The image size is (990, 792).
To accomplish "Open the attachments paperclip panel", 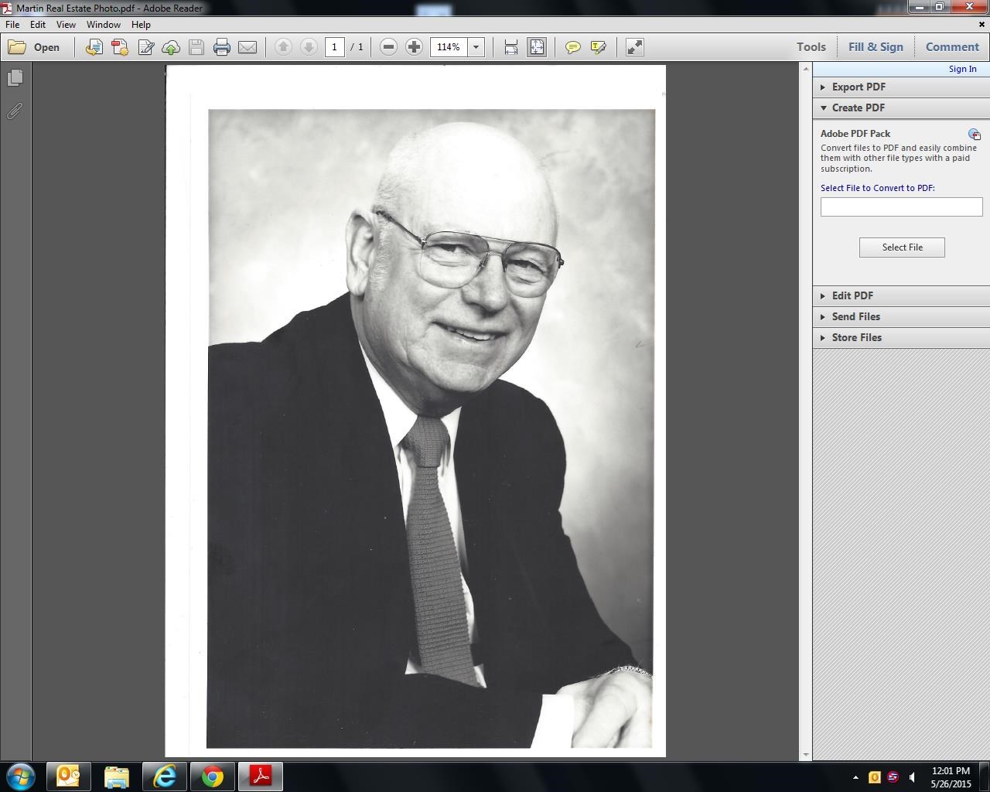I will coord(15,111).
